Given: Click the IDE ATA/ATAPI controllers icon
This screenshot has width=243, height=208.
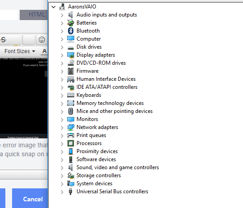Looking at the screenshot, I should [x=71, y=87].
